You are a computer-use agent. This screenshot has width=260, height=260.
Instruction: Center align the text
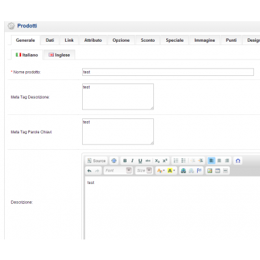(219, 161)
